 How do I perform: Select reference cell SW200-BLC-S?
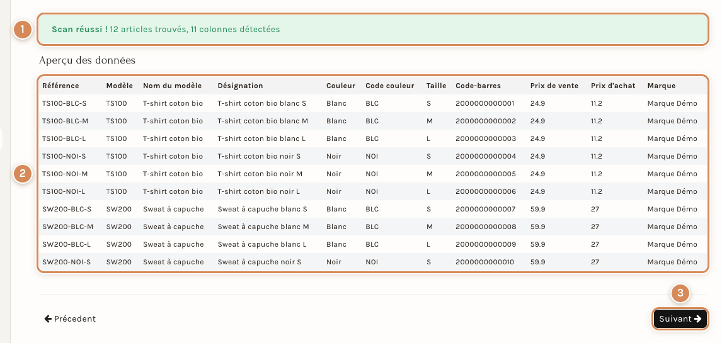(x=67, y=209)
